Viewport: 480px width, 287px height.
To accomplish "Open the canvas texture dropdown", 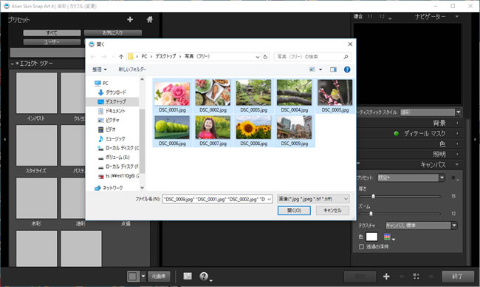I will pos(421,226).
